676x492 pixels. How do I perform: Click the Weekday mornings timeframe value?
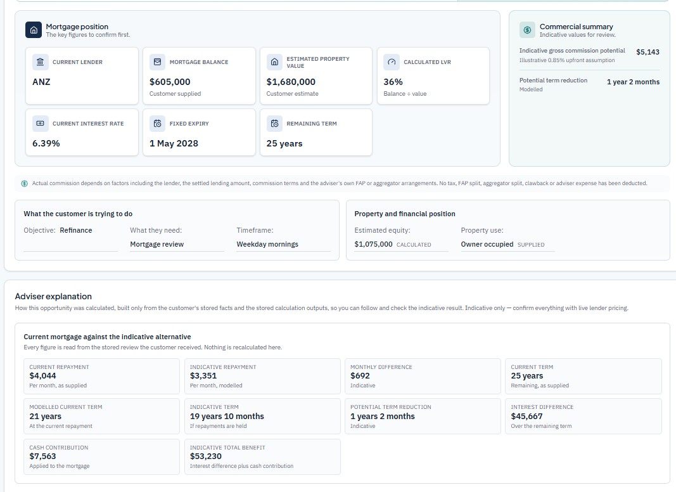tap(267, 244)
